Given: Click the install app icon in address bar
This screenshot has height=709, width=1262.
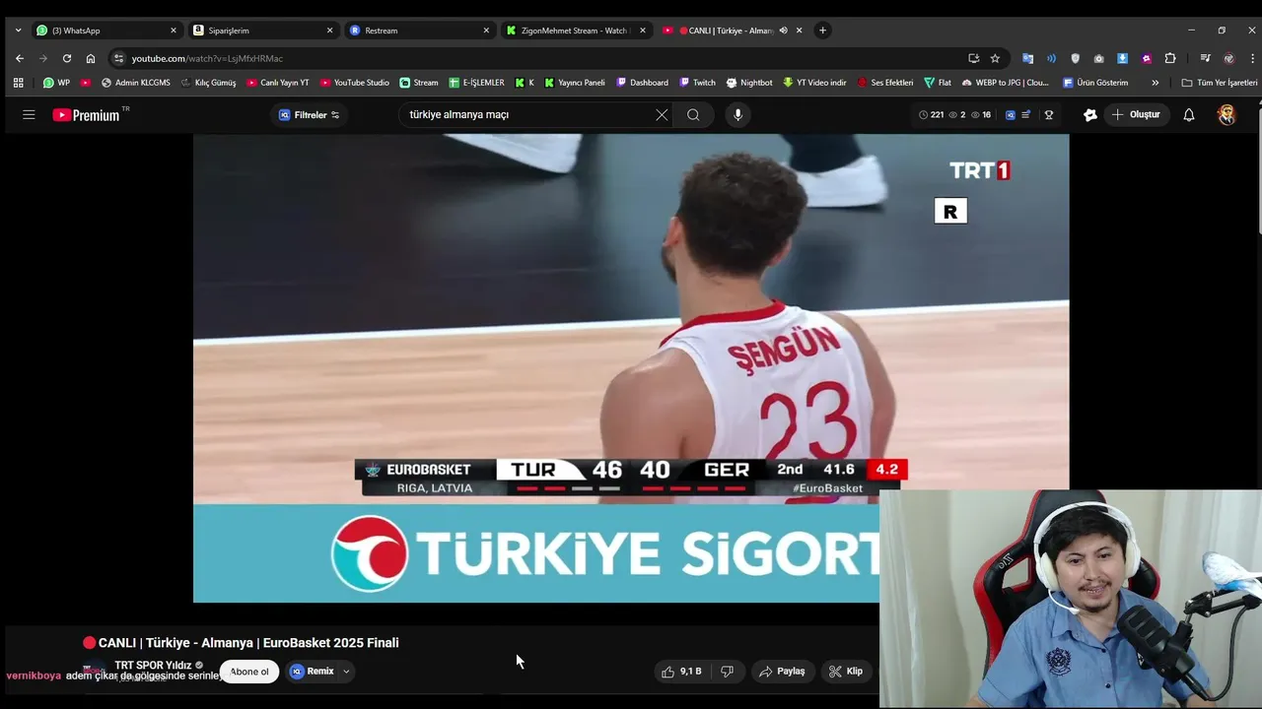Looking at the screenshot, I should (x=973, y=58).
